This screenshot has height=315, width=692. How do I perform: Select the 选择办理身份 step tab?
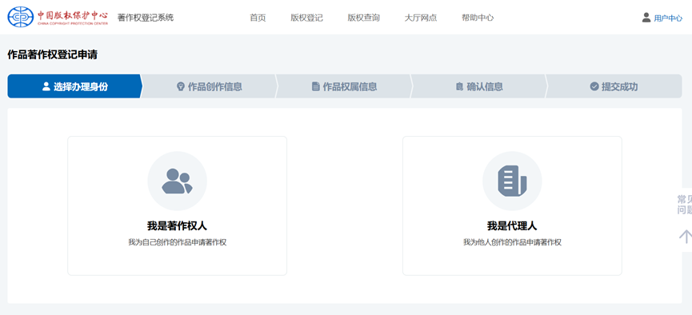(74, 86)
